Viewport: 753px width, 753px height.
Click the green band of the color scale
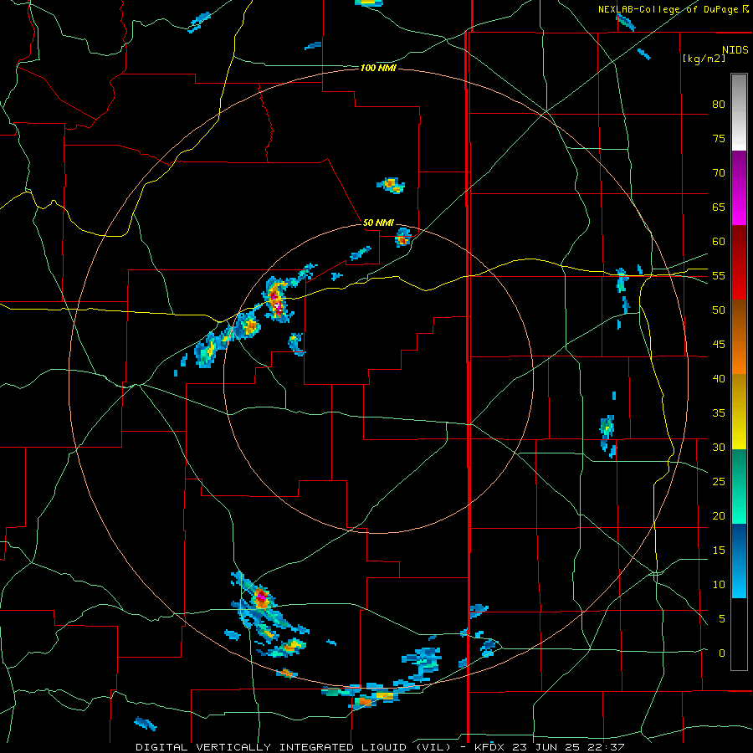pos(739,486)
